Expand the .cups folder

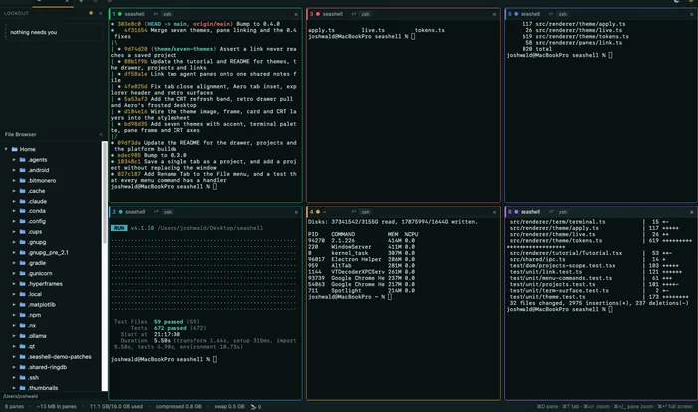coord(14,232)
